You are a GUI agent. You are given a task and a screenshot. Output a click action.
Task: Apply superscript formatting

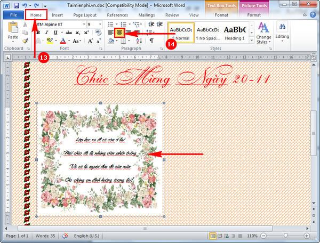(86, 33)
